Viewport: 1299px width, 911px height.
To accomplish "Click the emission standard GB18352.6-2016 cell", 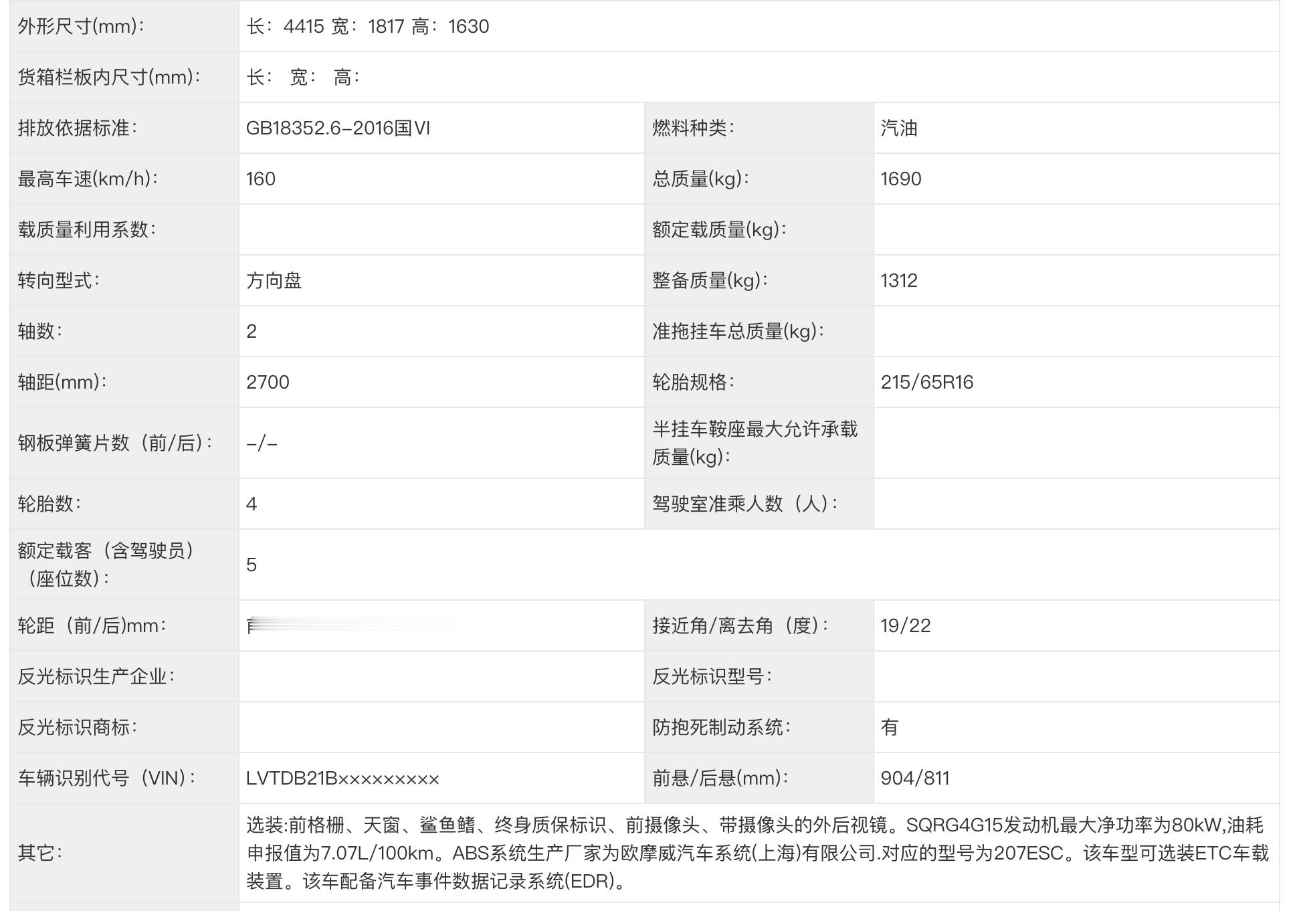I will (338, 128).
